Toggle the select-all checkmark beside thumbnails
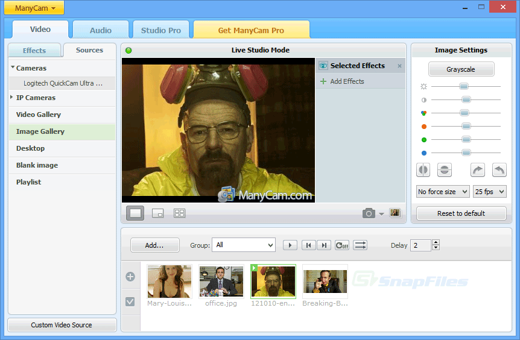Screen dimensions: 520x340 tap(130, 301)
